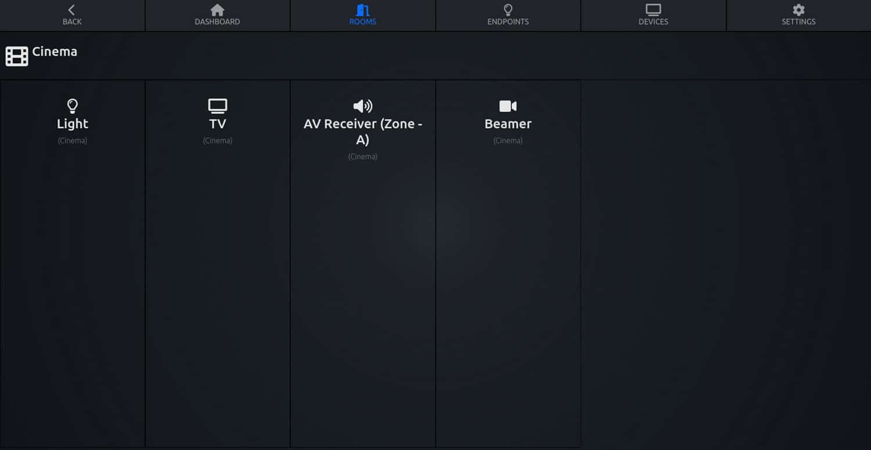The height and width of the screenshot is (450, 871).
Task: Switch to the DASHBOARD tab label
Action: [217, 22]
